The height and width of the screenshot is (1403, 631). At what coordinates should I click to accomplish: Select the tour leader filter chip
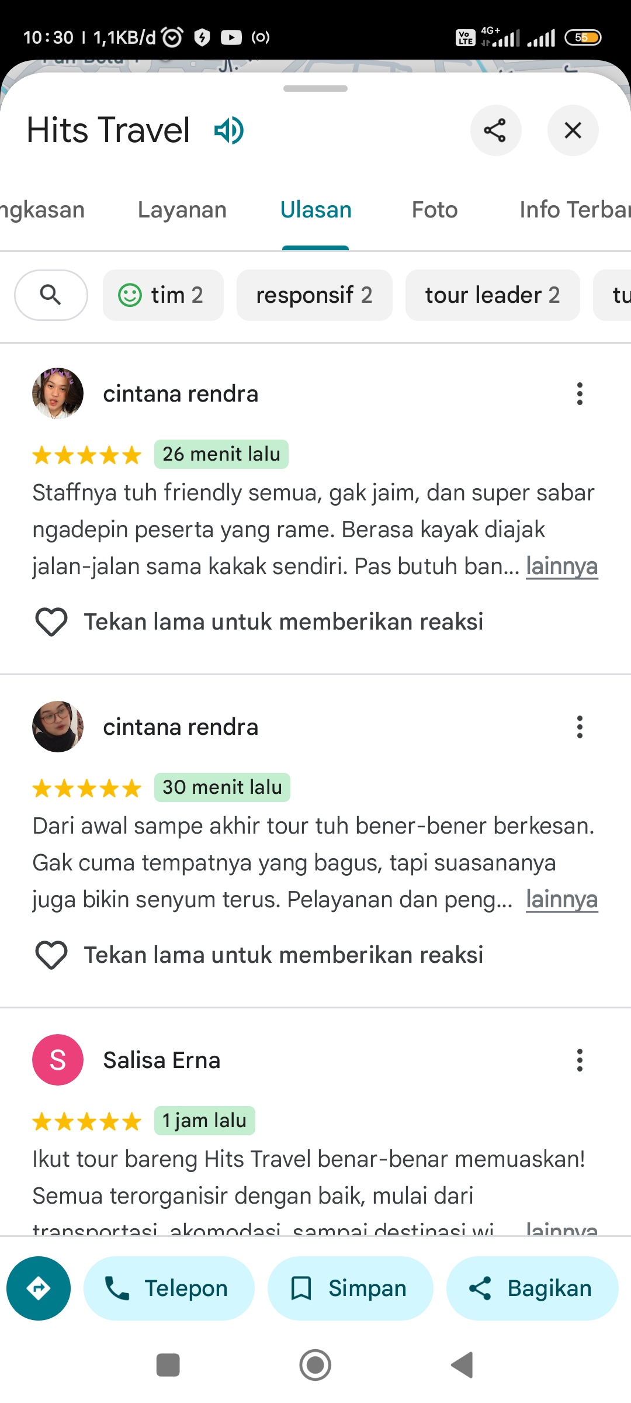point(493,295)
